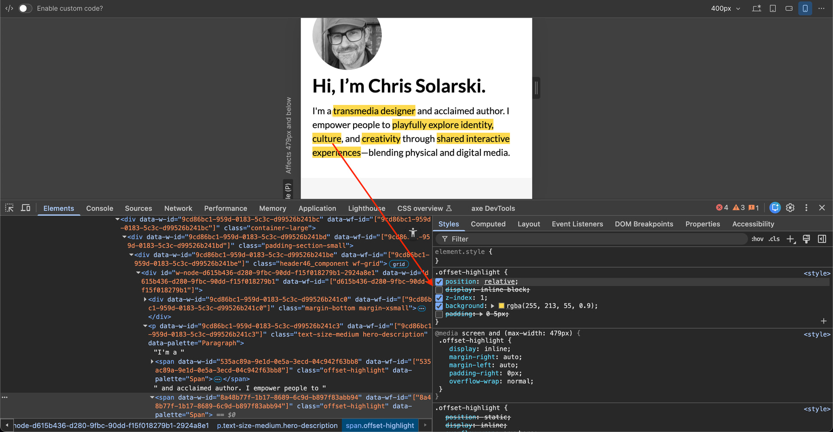Select the mobile portrait breakpoint icon
833x432 pixels.
[805, 9]
